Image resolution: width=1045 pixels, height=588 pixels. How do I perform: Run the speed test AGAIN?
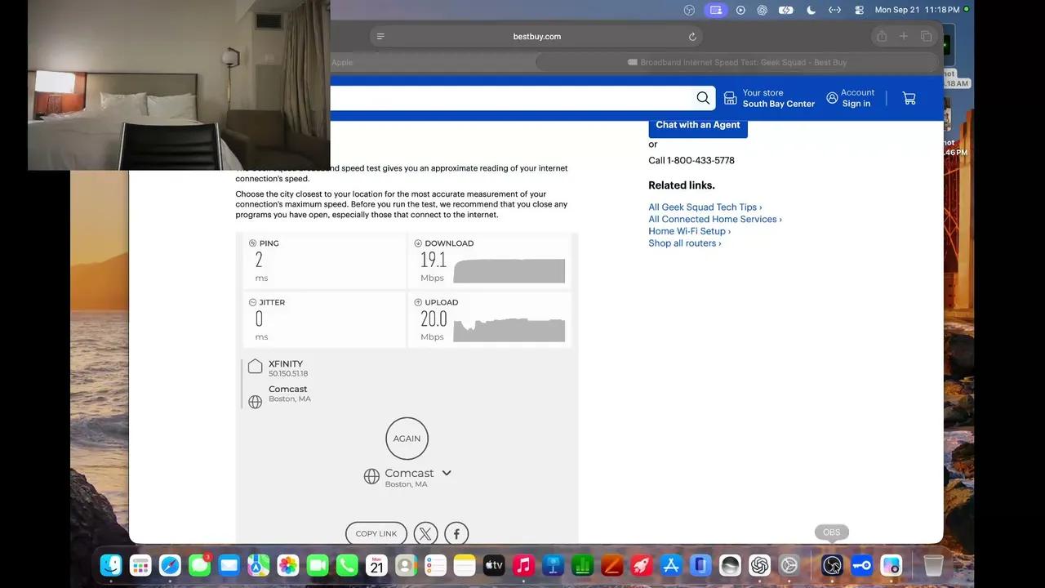(407, 439)
